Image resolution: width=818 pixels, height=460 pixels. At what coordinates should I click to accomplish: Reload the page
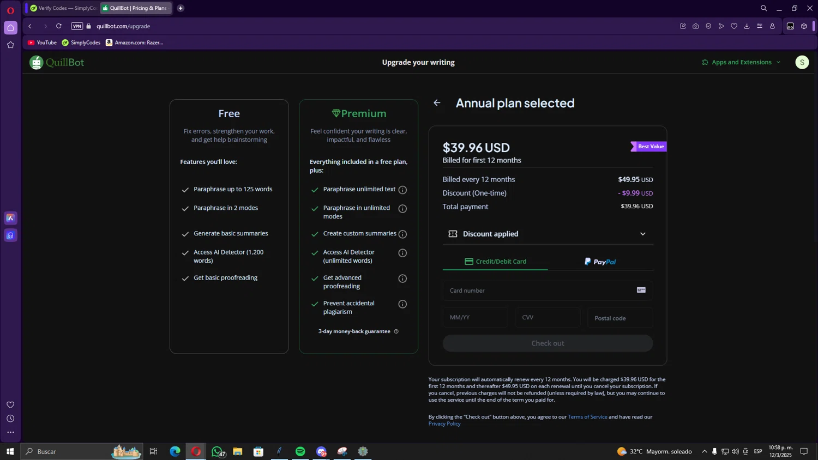[x=59, y=26]
